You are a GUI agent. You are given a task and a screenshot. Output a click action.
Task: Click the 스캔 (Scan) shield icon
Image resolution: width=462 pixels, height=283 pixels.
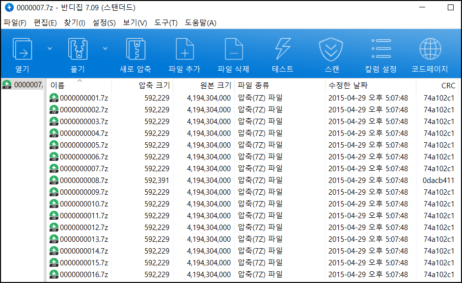(331, 49)
